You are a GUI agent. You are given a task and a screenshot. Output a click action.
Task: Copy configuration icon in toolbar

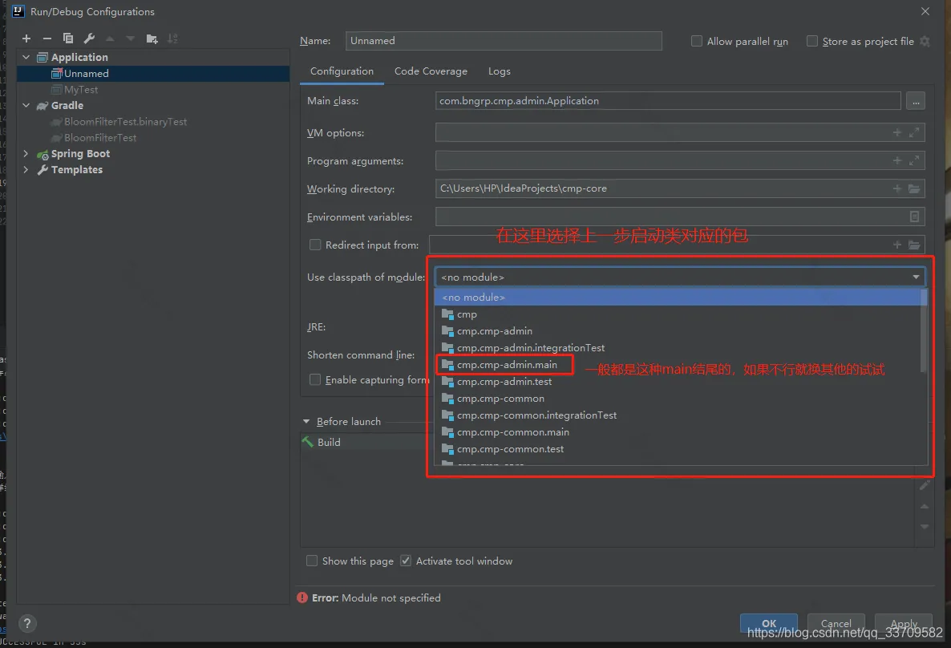coord(68,38)
